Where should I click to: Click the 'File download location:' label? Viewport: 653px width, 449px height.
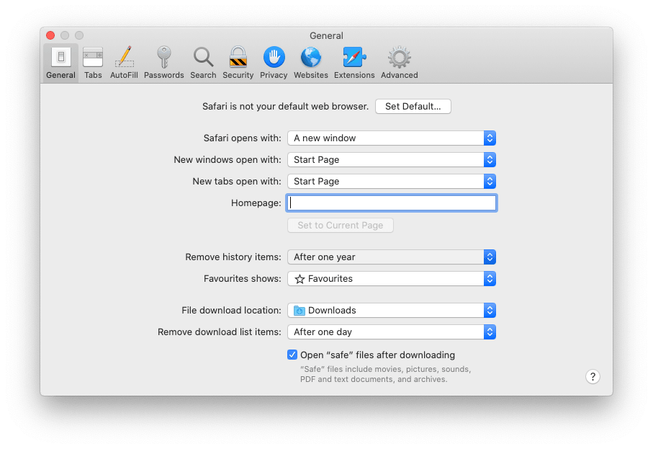[232, 310]
